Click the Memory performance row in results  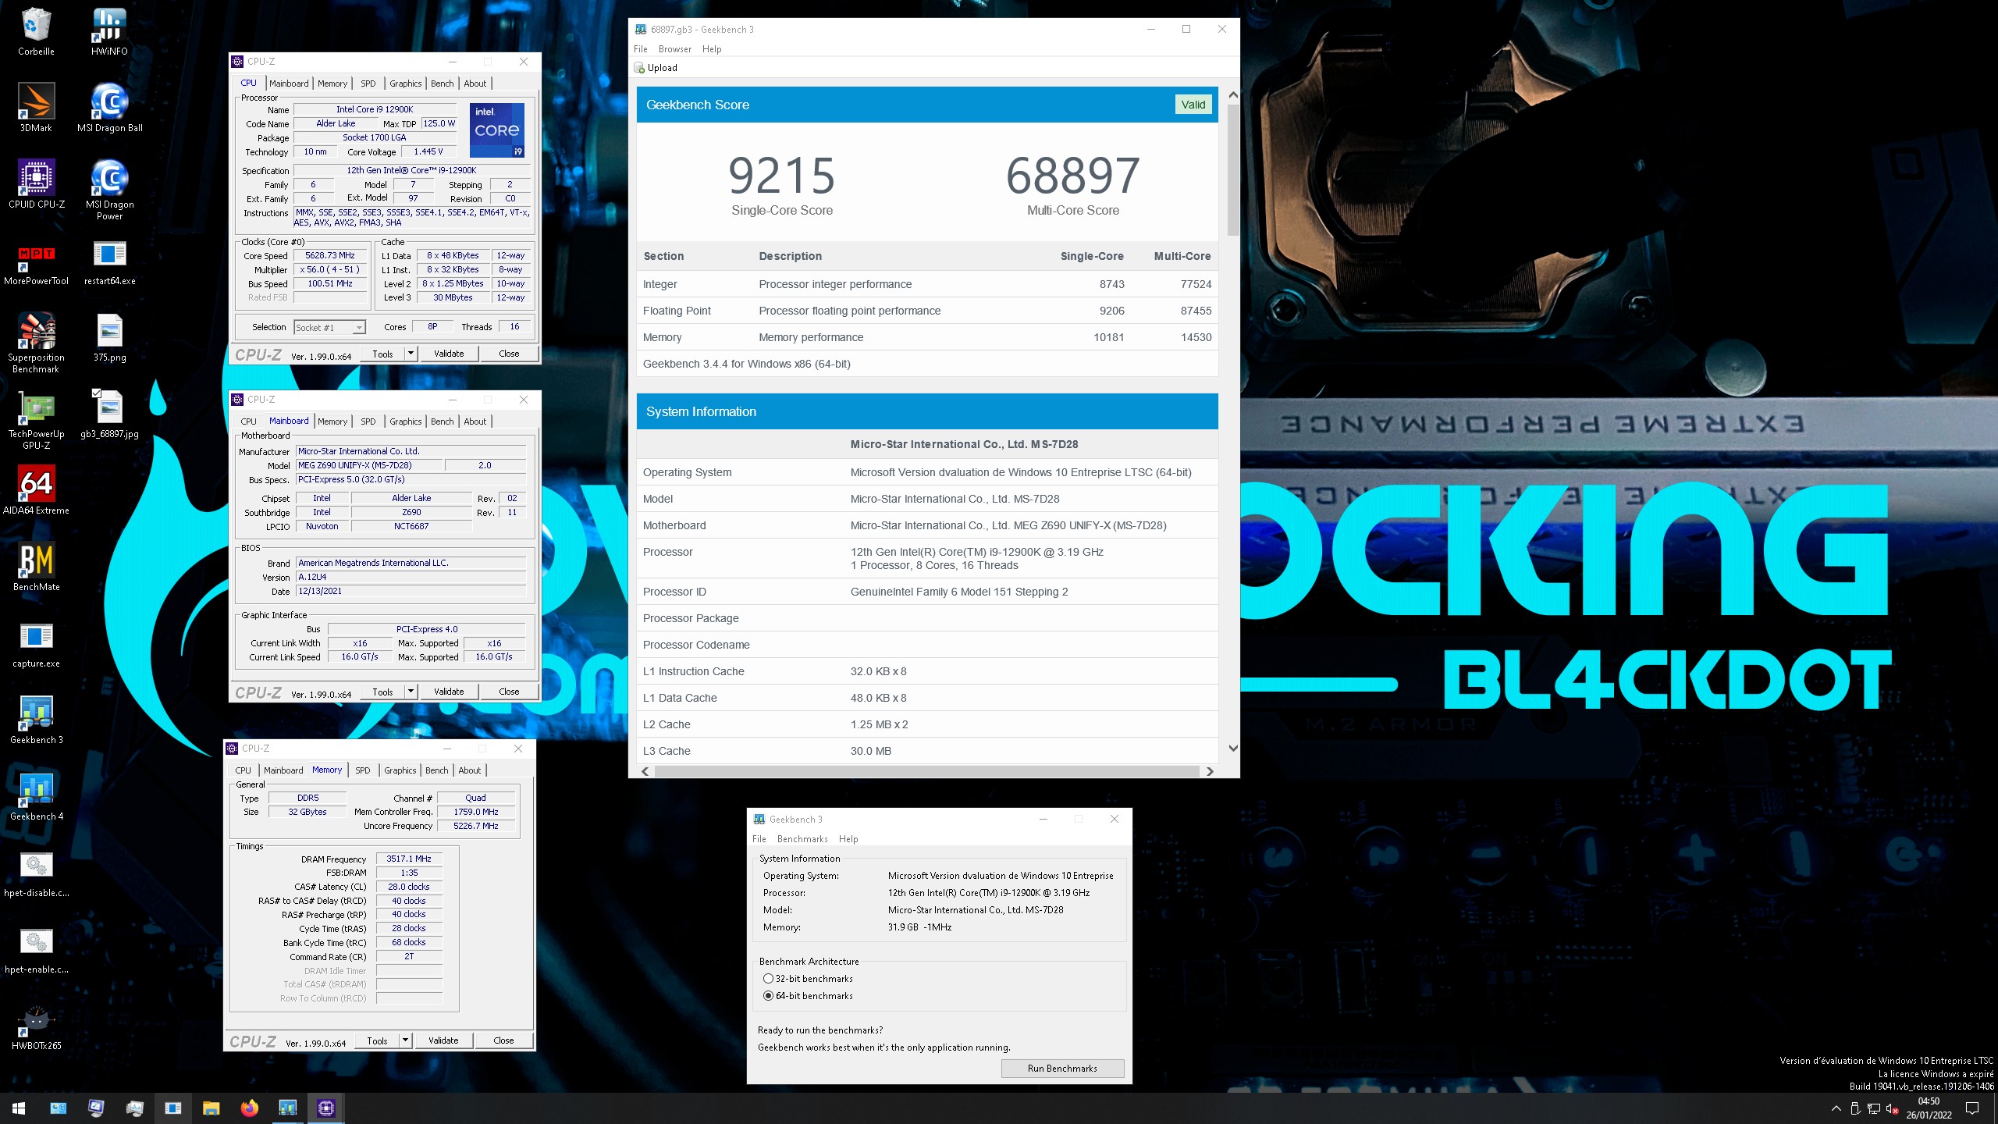coord(927,337)
